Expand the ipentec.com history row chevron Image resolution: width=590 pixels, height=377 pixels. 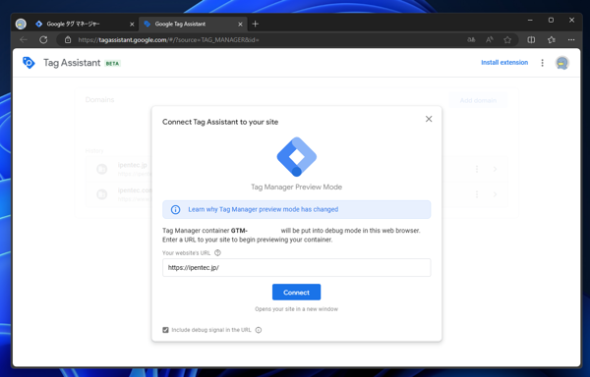pos(496,194)
